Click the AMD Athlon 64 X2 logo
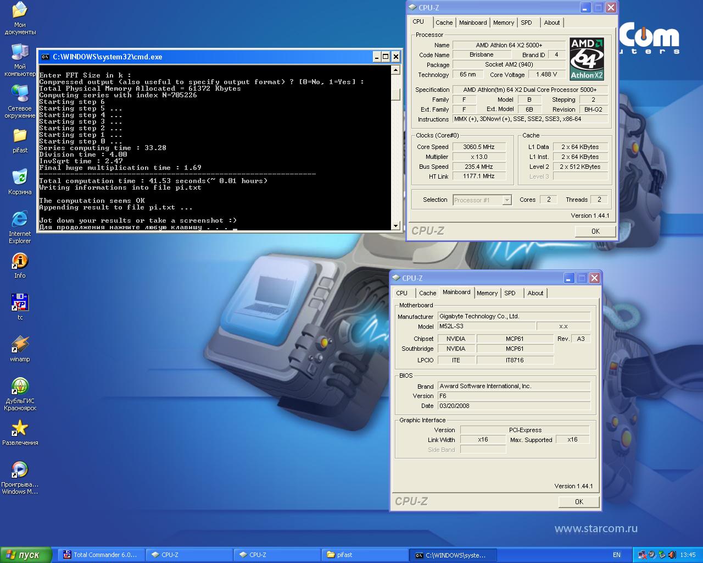Viewport: 703px width, 563px height. coord(587,59)
